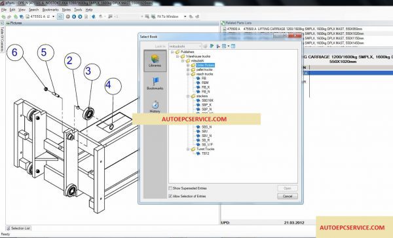The image size is (393, 238).
Task: Click callout number 2 in the picture
Action: [73, 61]
